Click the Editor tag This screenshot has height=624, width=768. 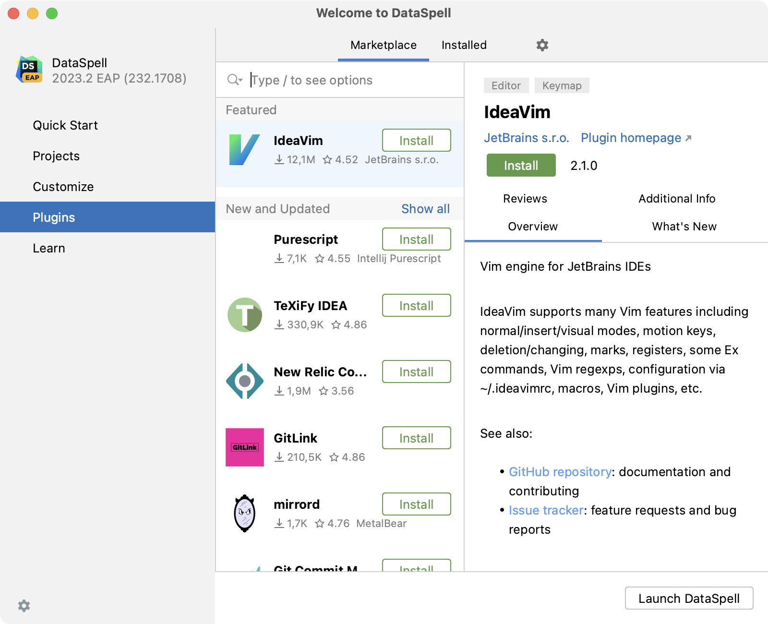506,85
